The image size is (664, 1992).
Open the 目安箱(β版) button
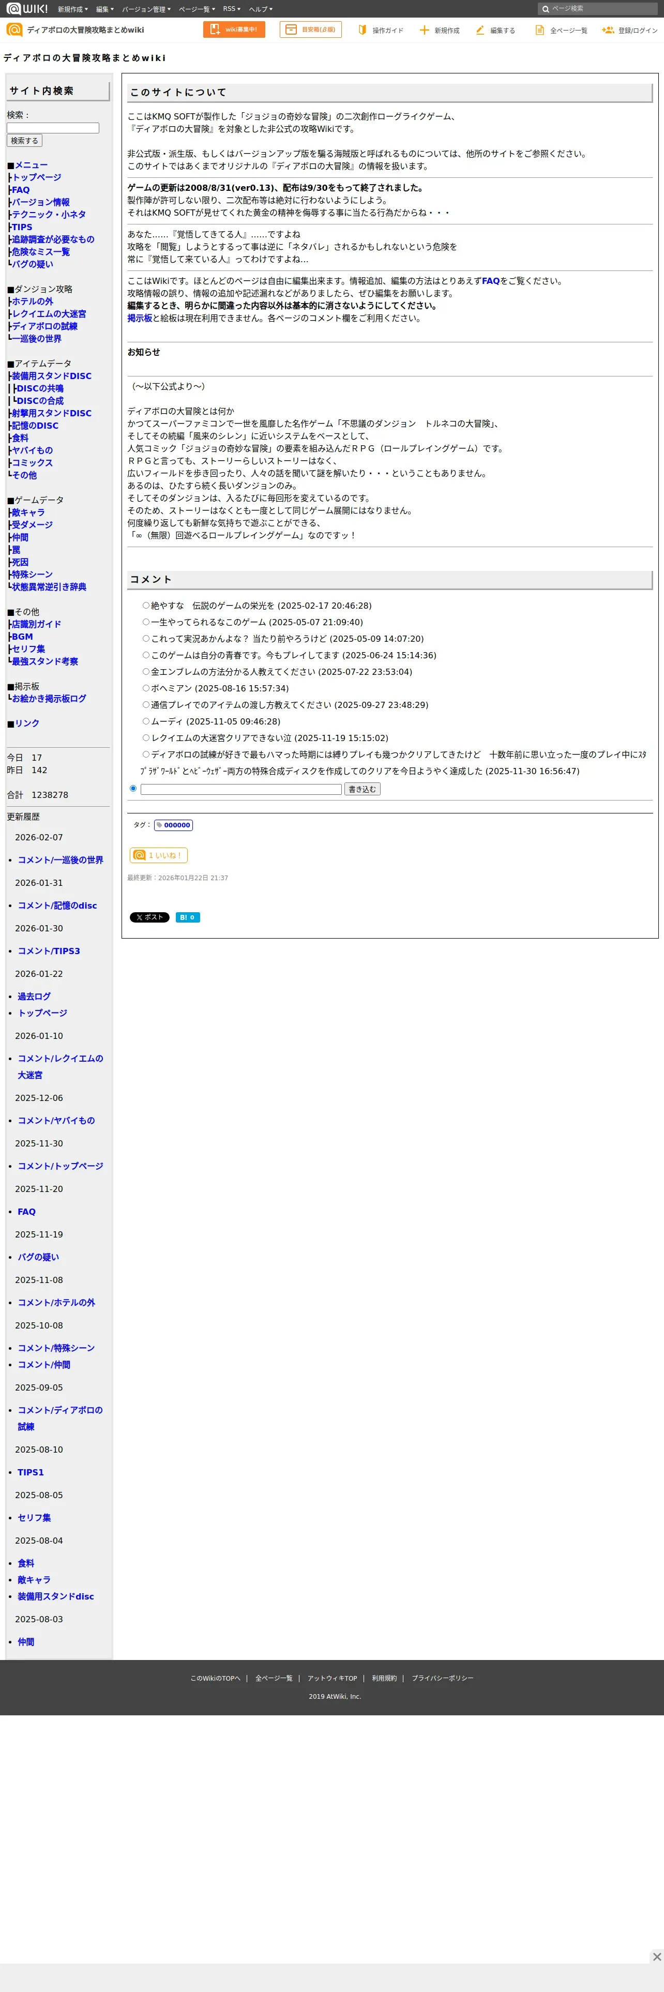point(311,29)
